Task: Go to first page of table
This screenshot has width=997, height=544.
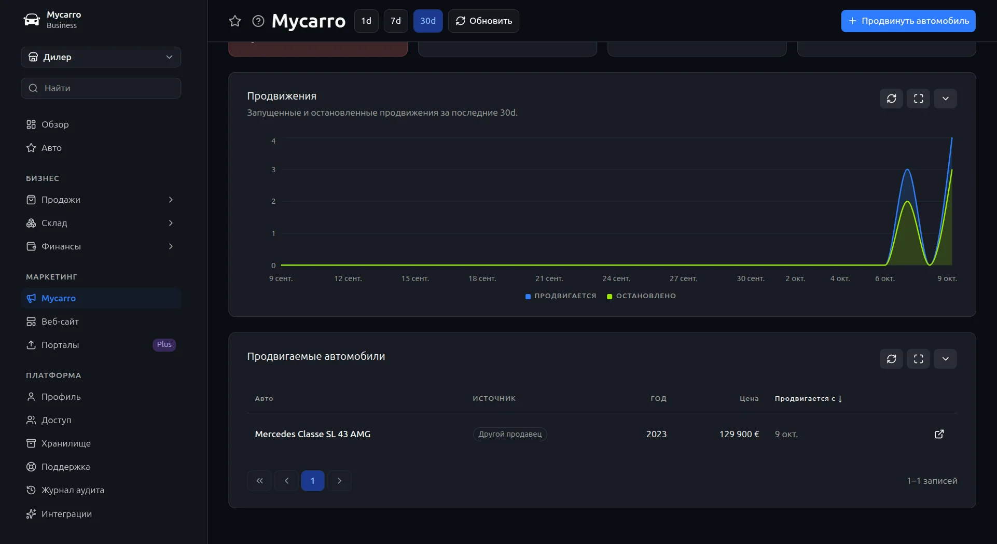Action: point(260,481)
